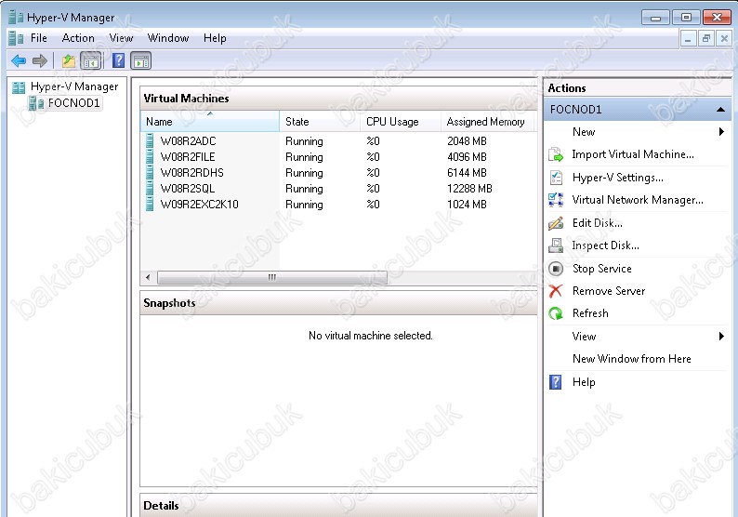Click Refresh action label
Viewport: 738px width, 517px height.
pyautogui.click(x=590, y=313)
